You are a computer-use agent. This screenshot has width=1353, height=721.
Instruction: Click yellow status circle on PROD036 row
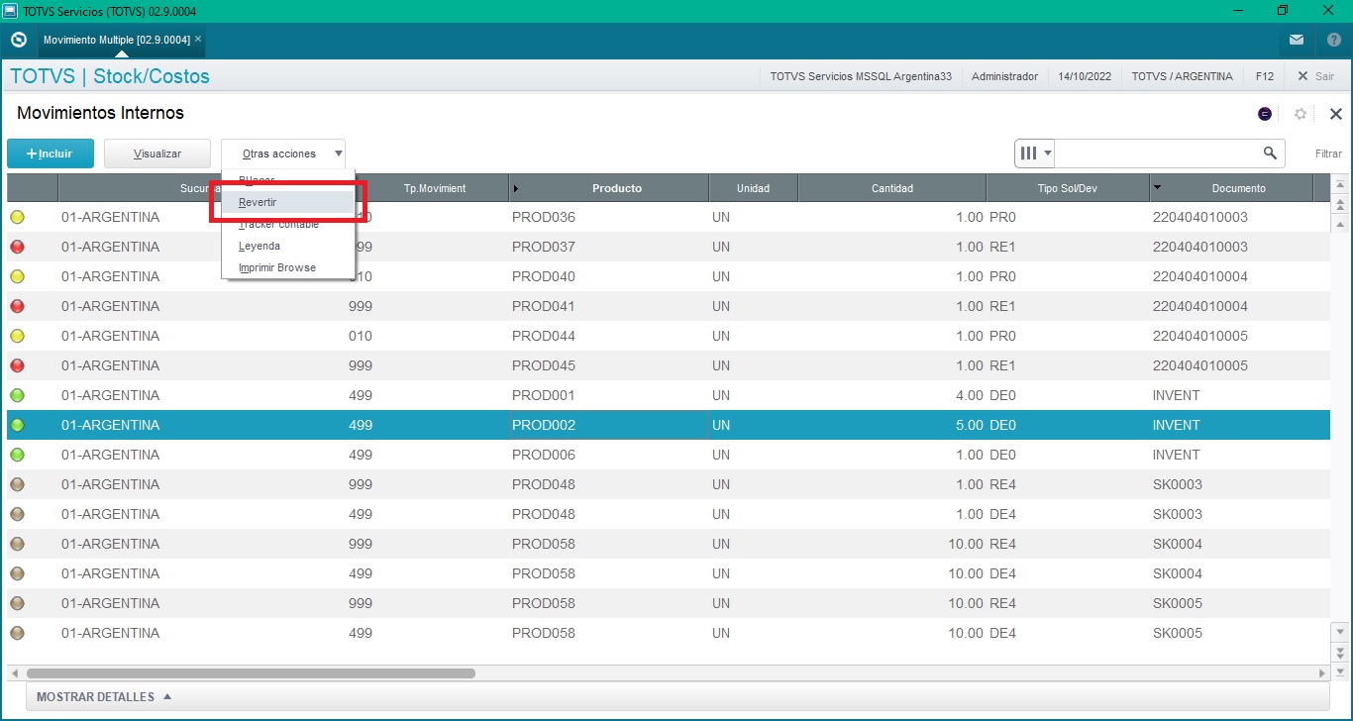17,217
